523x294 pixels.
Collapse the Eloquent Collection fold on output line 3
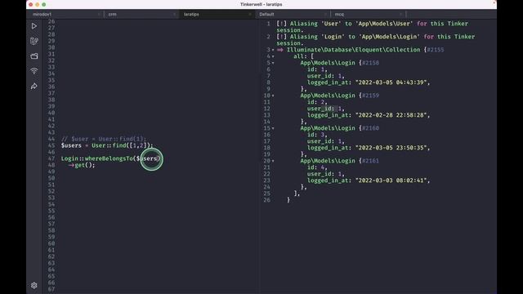[x=273, y=50]
